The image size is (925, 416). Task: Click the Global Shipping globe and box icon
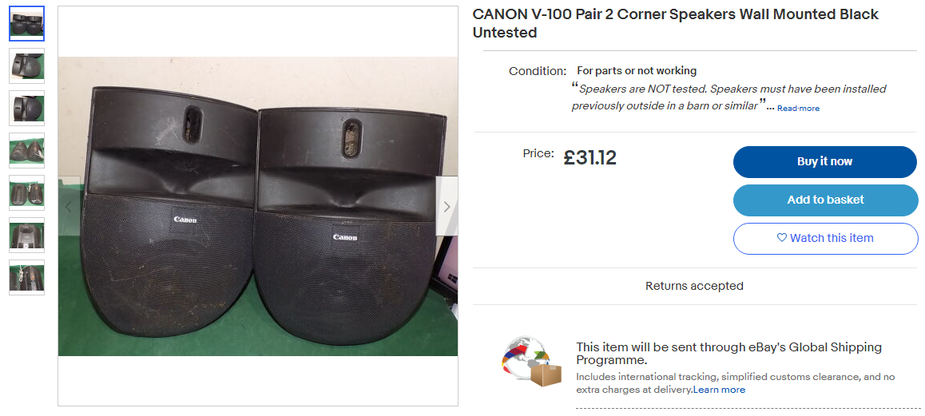(530, 362)
